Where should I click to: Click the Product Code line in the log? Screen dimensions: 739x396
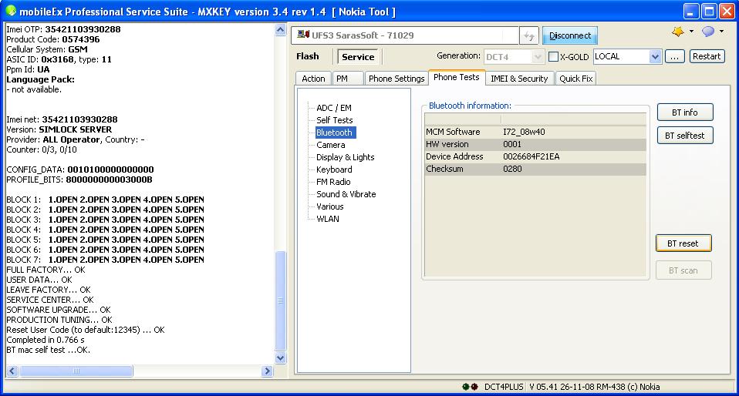tap(52, 39)
